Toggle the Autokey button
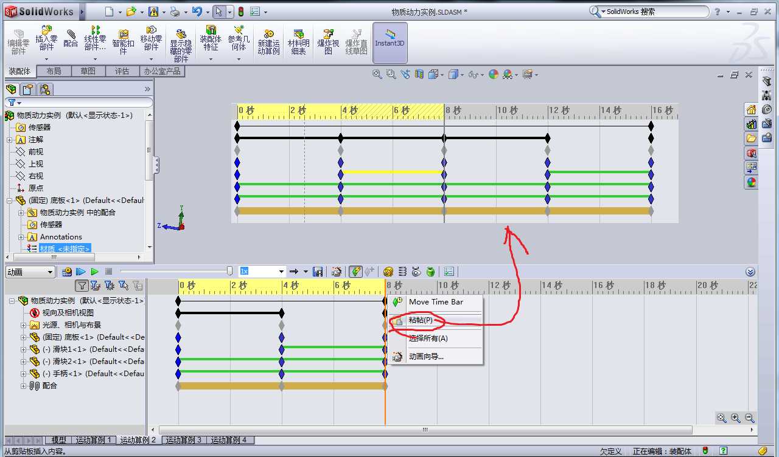Viewport: 779px width, 457px height. pos(356,272)
